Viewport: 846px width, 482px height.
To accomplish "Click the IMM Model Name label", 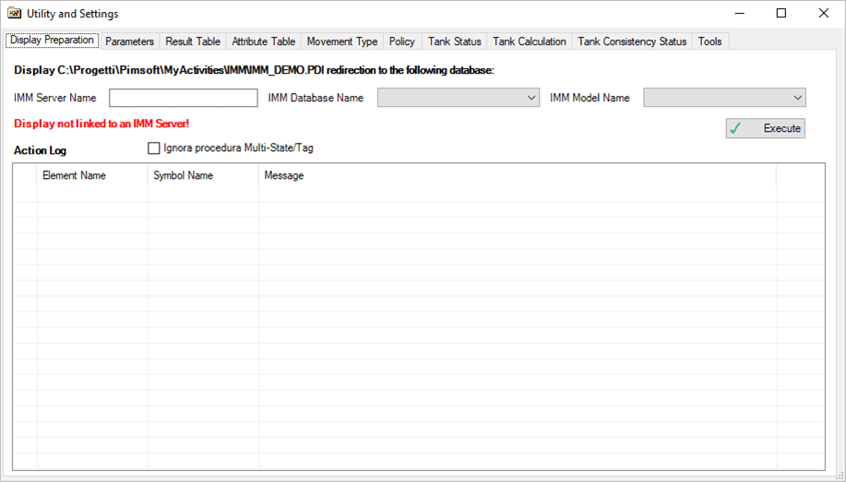I will tap(590, 98).
